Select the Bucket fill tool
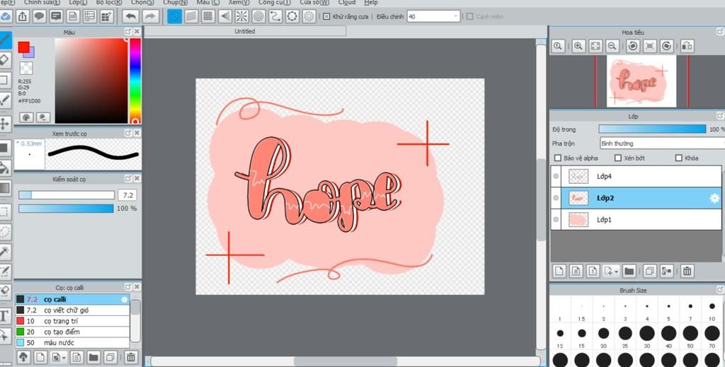This screenshot has height=367, width=725. click(x=5, y=168)
